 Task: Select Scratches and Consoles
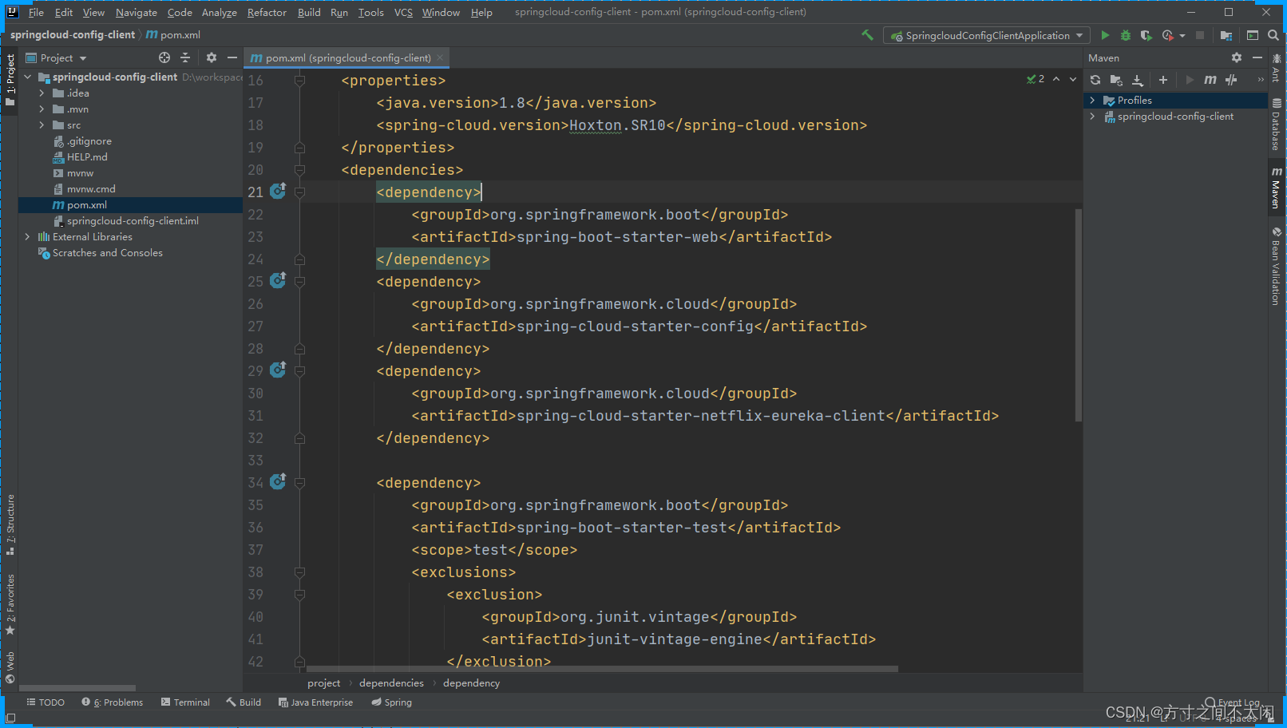click(x=107, y=253)
